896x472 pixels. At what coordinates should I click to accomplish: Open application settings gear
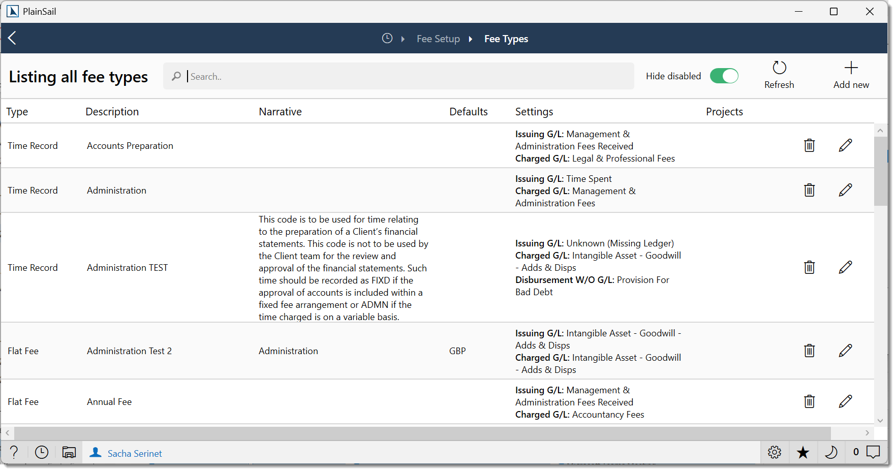[x=774, y=452]
